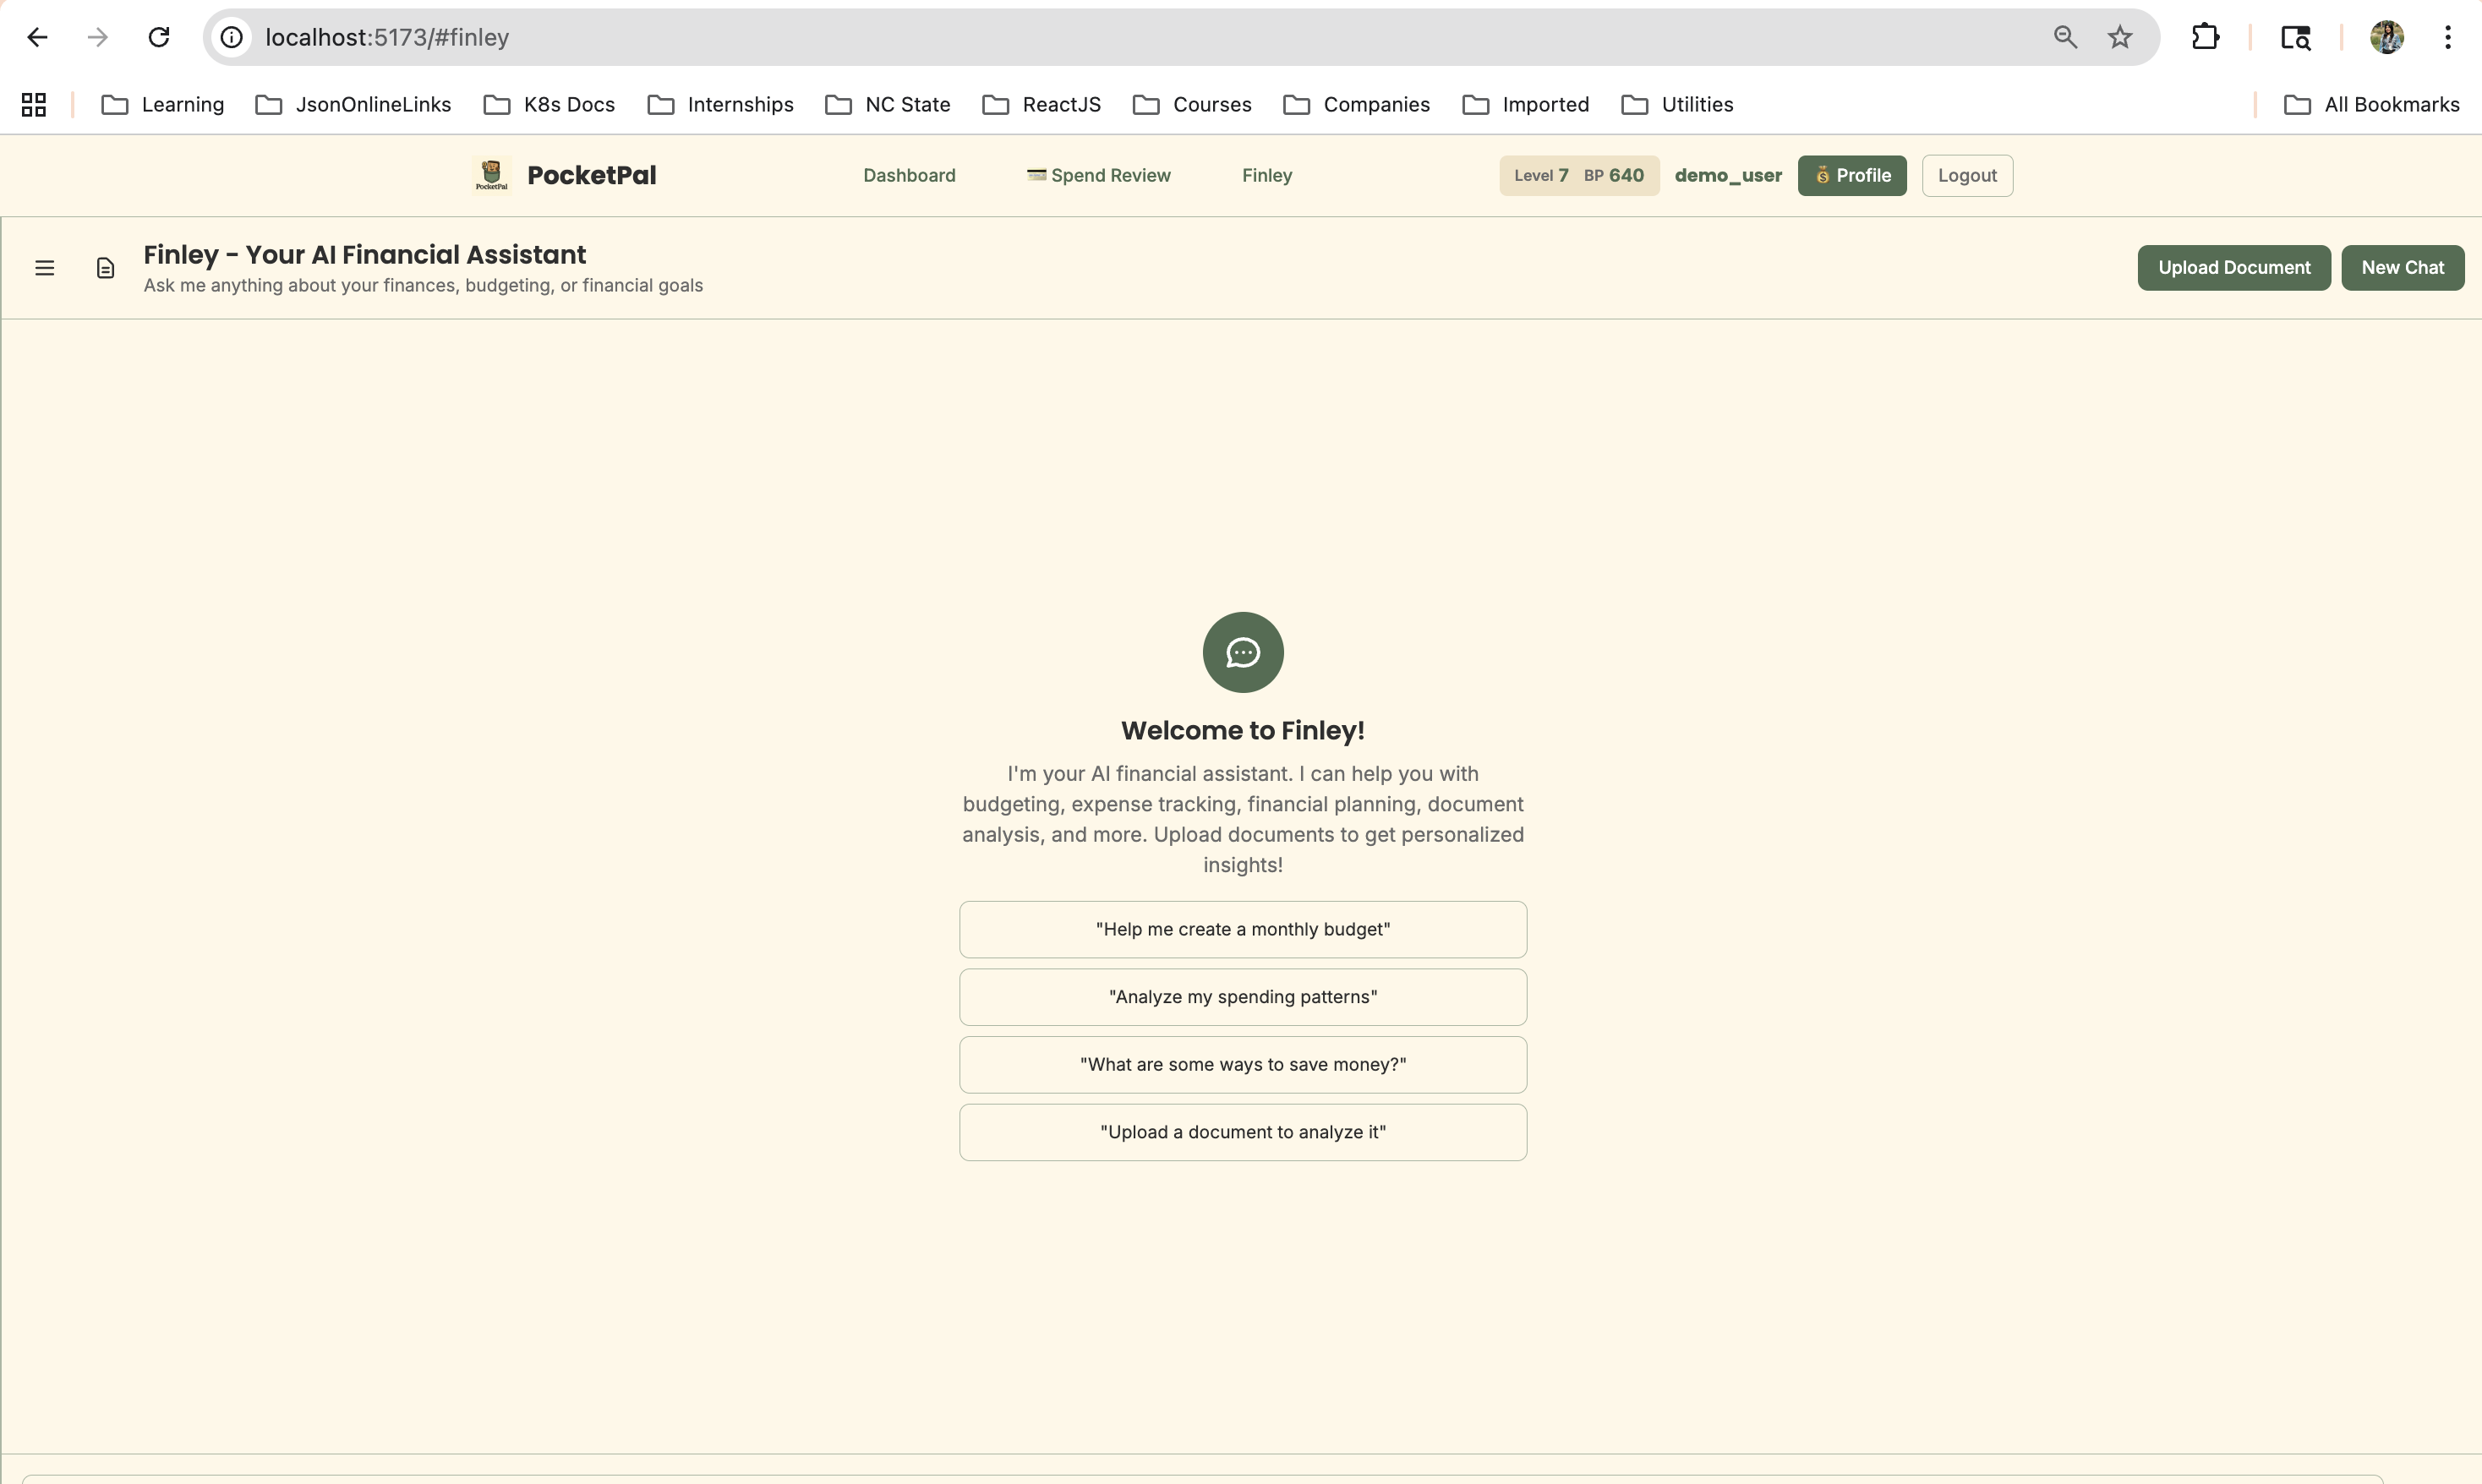Open Chrome three-dot menu
The image size is (2482, 1484).
[2447, 37]
